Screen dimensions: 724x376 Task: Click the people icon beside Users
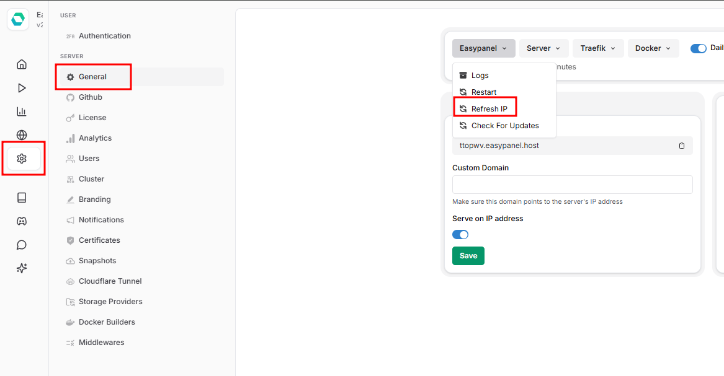tap(70, 159)
